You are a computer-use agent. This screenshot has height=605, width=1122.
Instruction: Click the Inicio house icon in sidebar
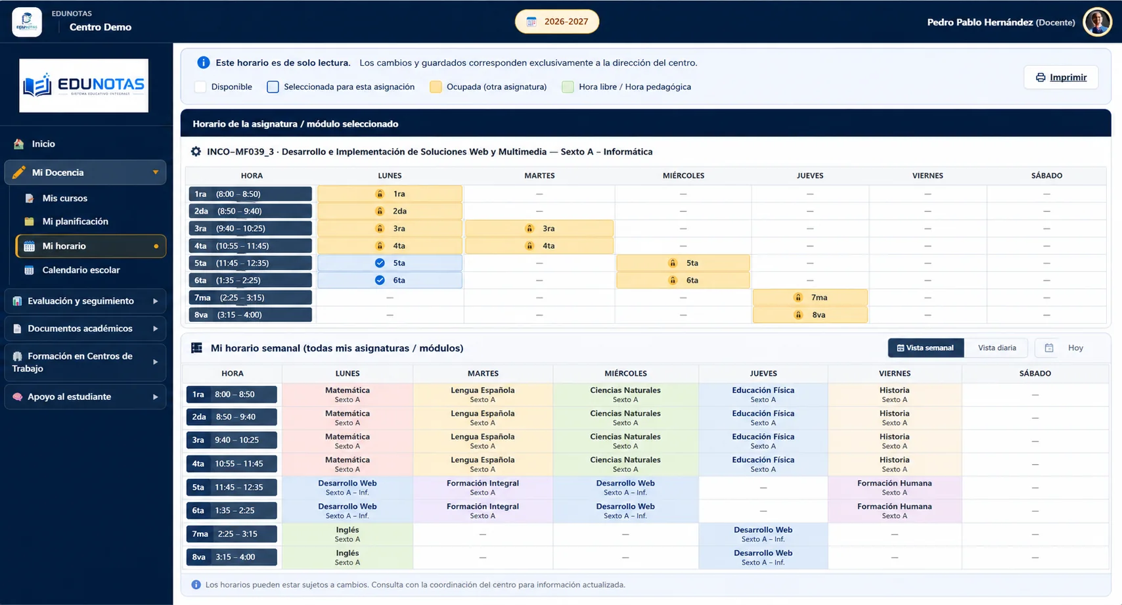(18, 144)
